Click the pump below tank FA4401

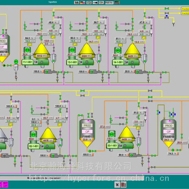(90, 151)
